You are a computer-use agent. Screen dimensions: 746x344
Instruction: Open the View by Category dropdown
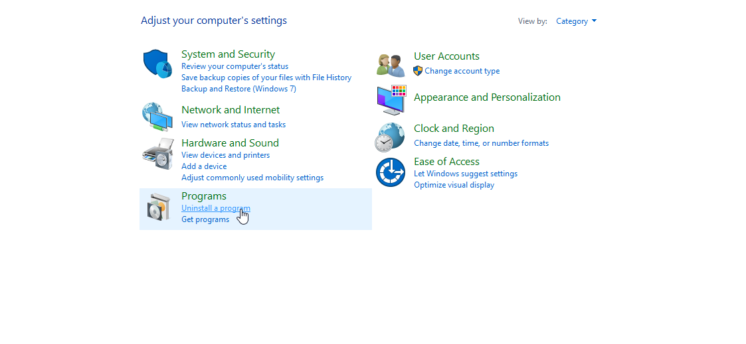tap(576, 21)
